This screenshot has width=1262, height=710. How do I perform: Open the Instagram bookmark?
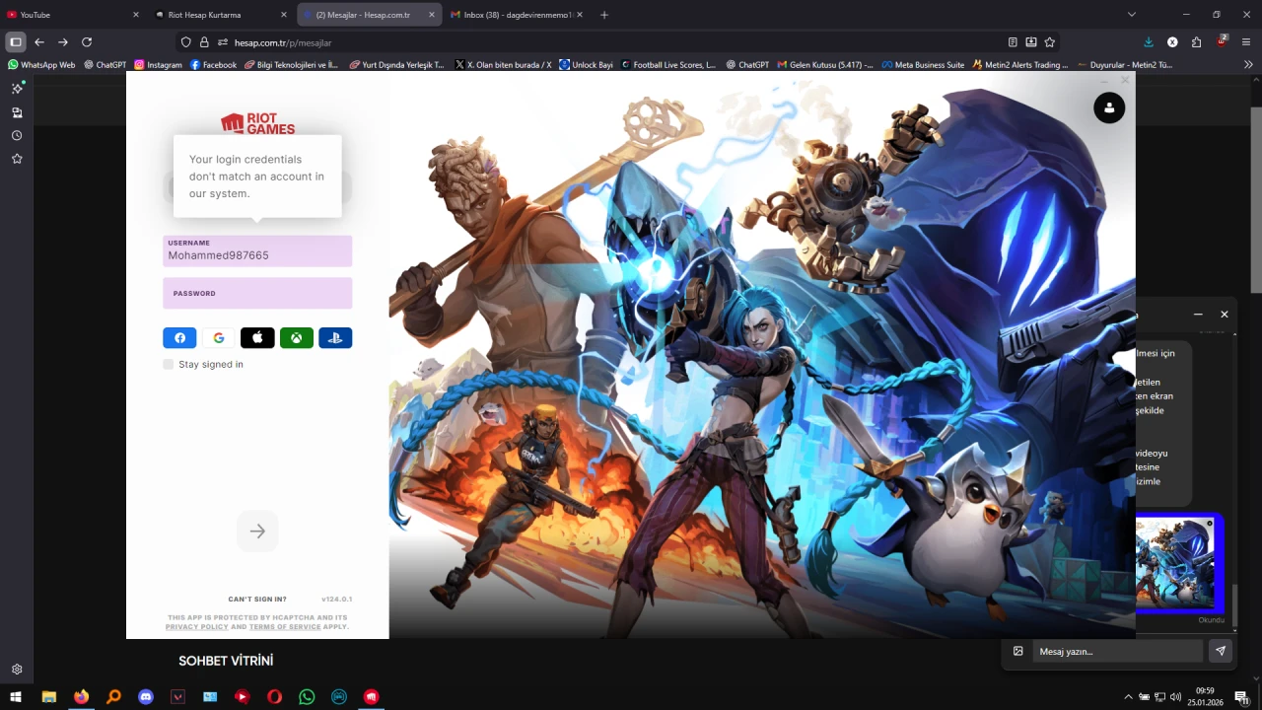(x=159, y=65)
